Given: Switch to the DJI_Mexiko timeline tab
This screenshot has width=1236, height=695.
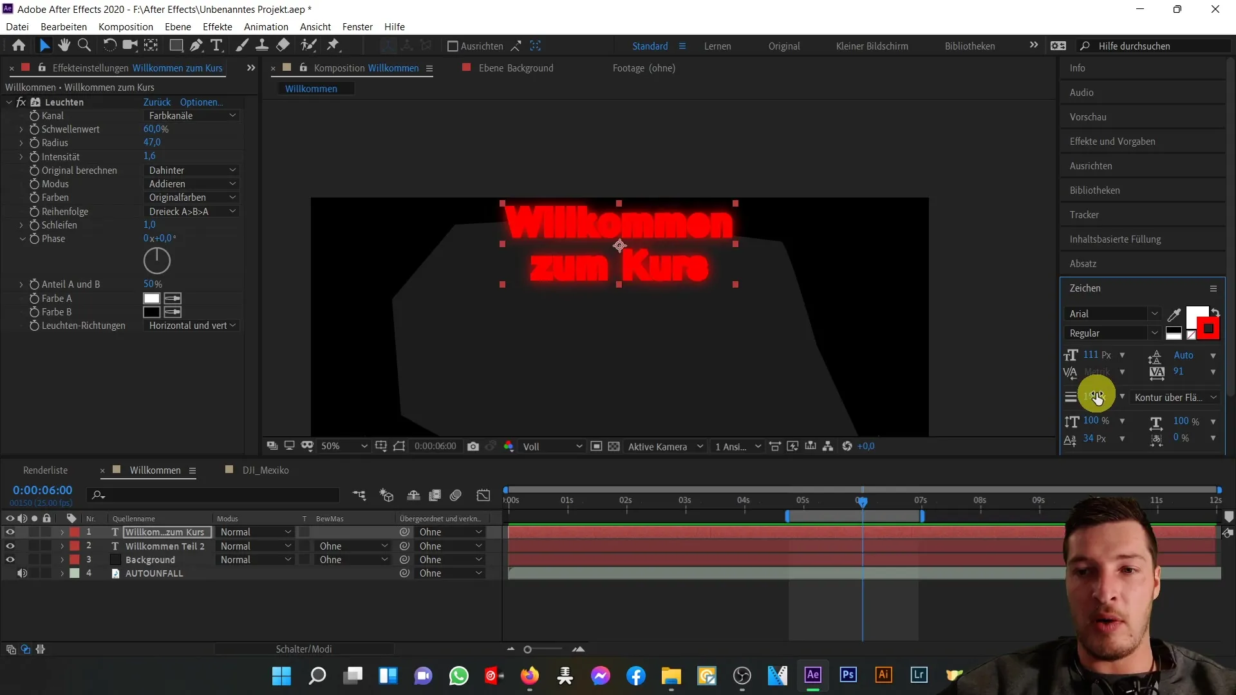Looking at the screenshot, I should click(265, 470).
